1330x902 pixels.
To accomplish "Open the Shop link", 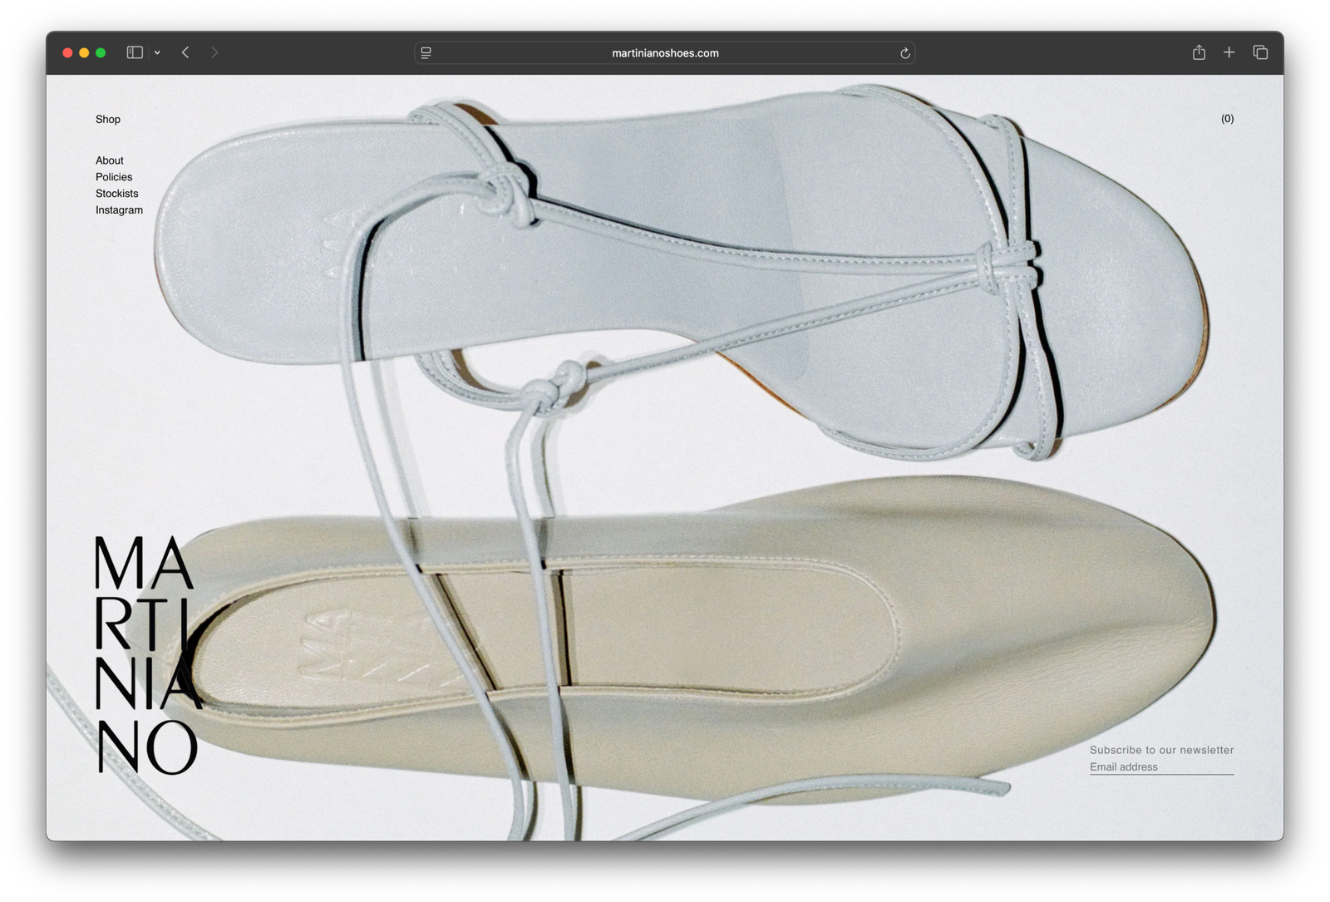I will click(x=108, y=119).
